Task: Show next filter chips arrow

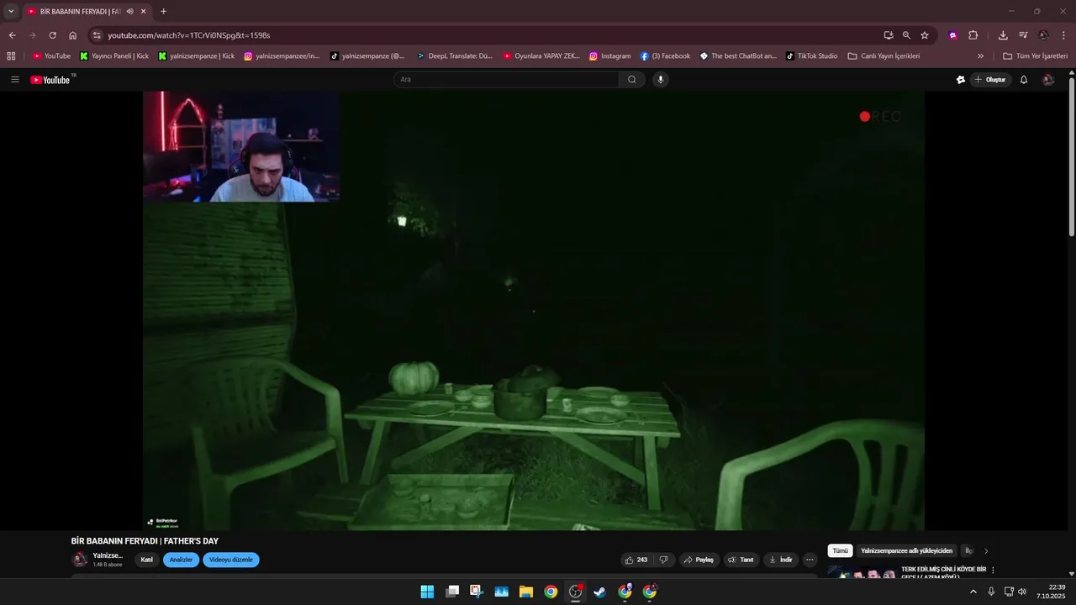Action: pos(986,551)
